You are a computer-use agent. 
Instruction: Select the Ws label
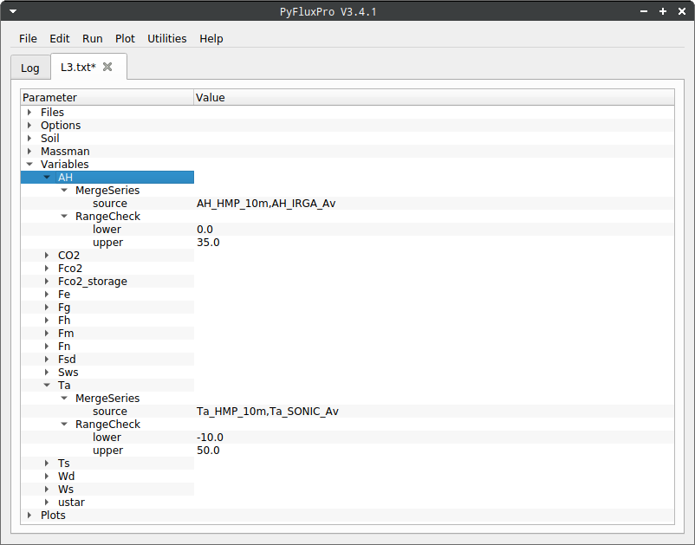pyautogui.click(x=66, y=490)
